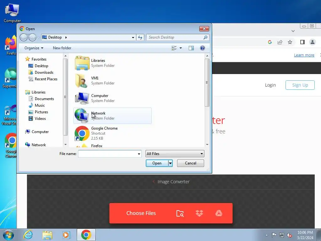This screenshot has height=241, width=321.
Task: Select Computer system folder in file list
Action: point(113,98)
